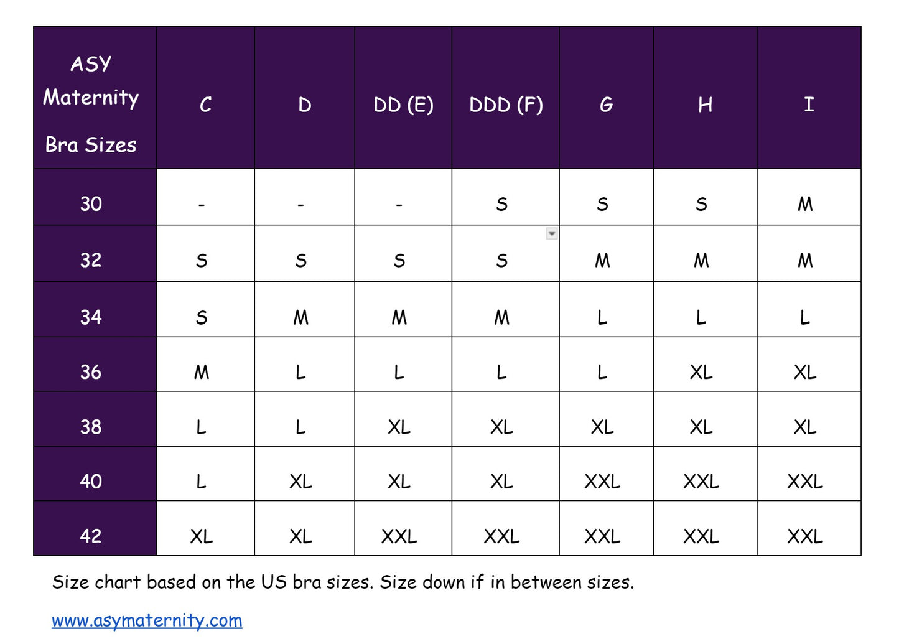This screenshot has height=644, width=899.
Task: Click the band size 30 row header
Action: (x=91, y=203)
